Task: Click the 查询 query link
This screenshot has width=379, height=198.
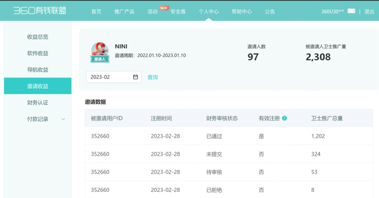Action: (x=152, y=77)
